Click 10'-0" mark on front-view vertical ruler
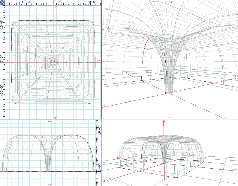 (x=99, y=129)
